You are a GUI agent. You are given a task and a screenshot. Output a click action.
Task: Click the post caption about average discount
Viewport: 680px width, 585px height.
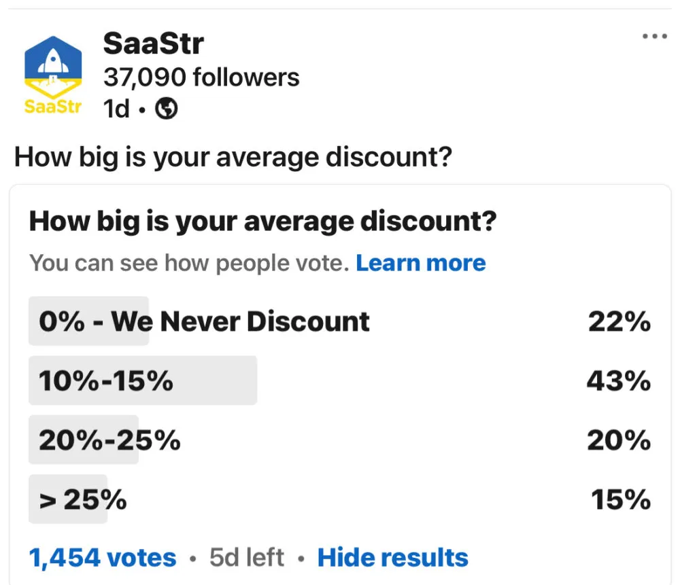(233, 158)
